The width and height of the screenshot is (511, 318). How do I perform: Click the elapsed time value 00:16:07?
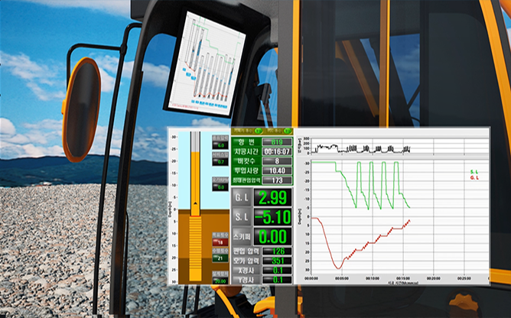tap(277, 151)
